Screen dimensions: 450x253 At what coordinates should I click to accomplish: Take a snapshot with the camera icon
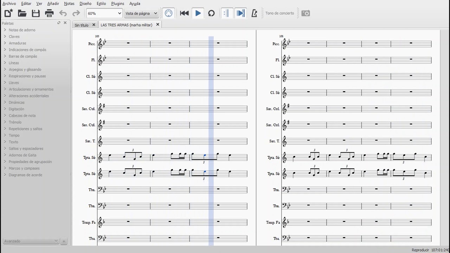tap(306, 13)
